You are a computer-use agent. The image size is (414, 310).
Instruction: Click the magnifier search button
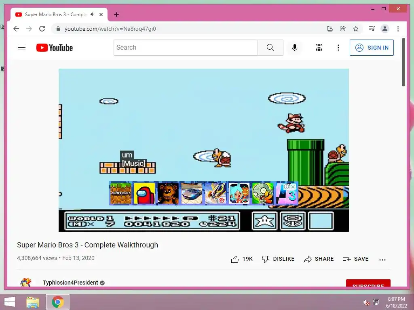pyautogui.click(x=270, y=48)
